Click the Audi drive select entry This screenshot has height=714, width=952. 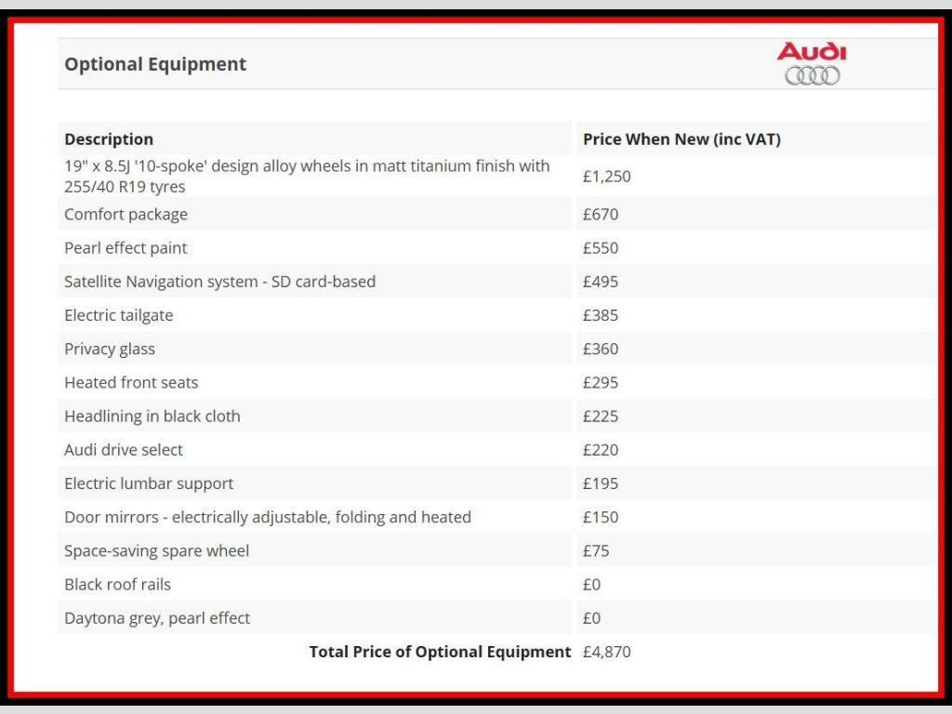(x=124, y=450)
